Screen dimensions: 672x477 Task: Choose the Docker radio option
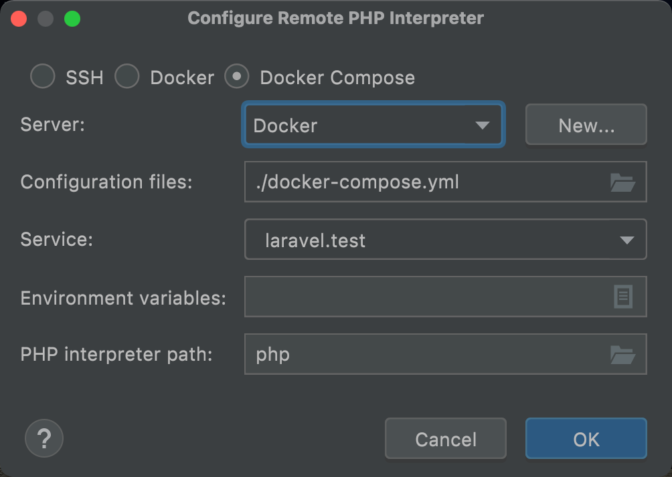tap(127, 77)
